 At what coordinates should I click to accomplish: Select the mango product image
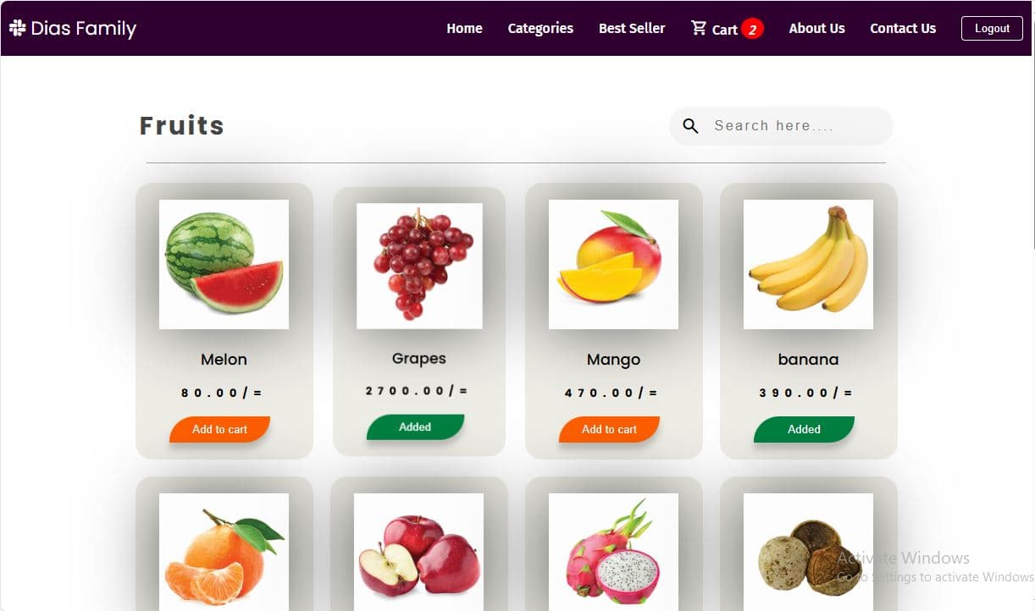613,264
